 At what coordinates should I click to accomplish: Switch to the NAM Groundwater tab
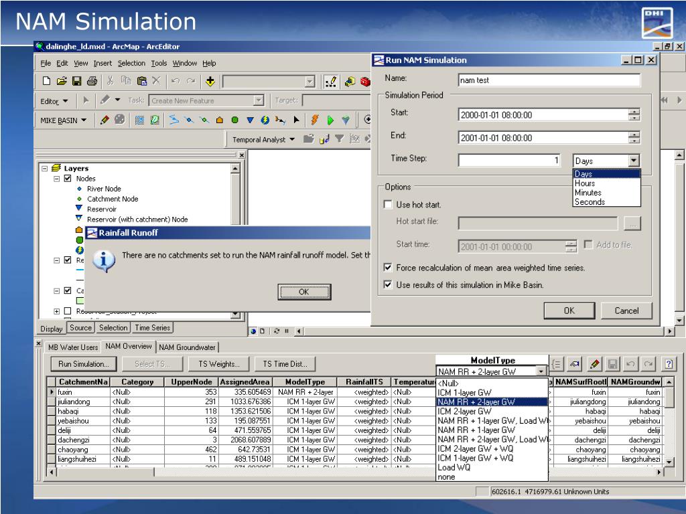click(188, 347)
